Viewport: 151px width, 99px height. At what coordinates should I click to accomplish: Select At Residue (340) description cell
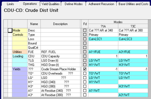pyautogui.click(x=60, y=90)
